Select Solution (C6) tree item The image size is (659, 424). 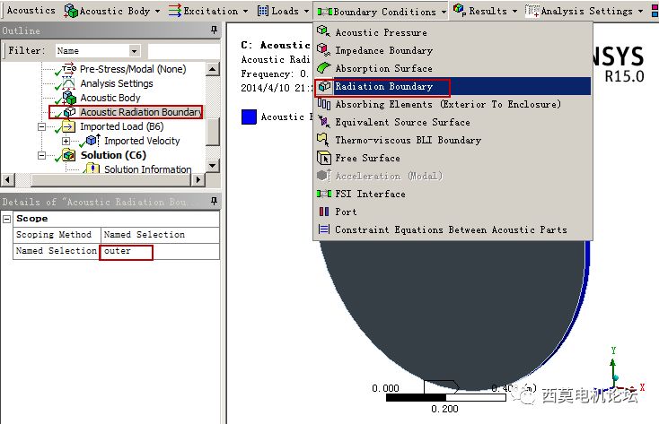click(113, 155)
